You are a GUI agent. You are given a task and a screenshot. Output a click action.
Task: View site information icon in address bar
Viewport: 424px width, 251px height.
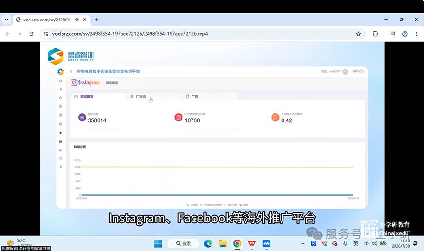click(x=46, y=34)
